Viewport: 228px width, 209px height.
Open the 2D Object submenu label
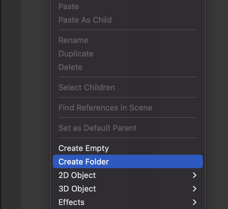[77, 175]
